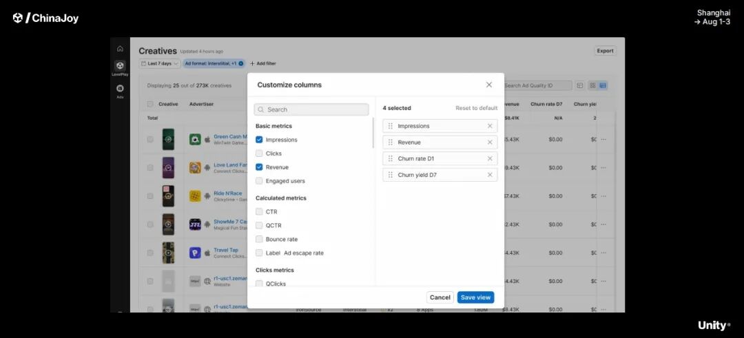Uncheck the Impressions metric
The image size is (744, 338).
(x=259, y=140)
